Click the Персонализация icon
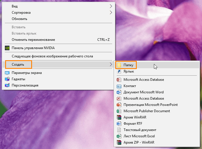Image resolution: width=202 pixels, height=149 pixels. click(x=7, y=85)
